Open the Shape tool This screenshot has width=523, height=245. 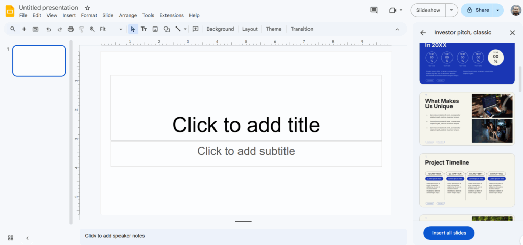167,29
